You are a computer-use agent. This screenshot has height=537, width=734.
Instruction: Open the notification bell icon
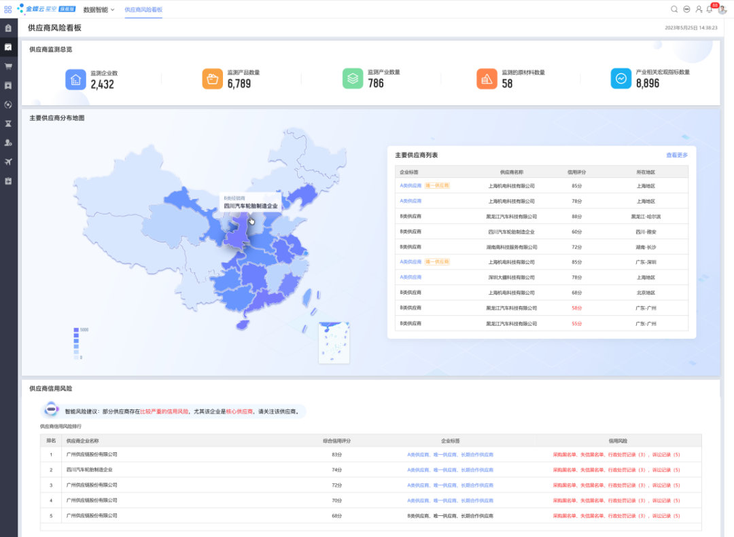710,10
